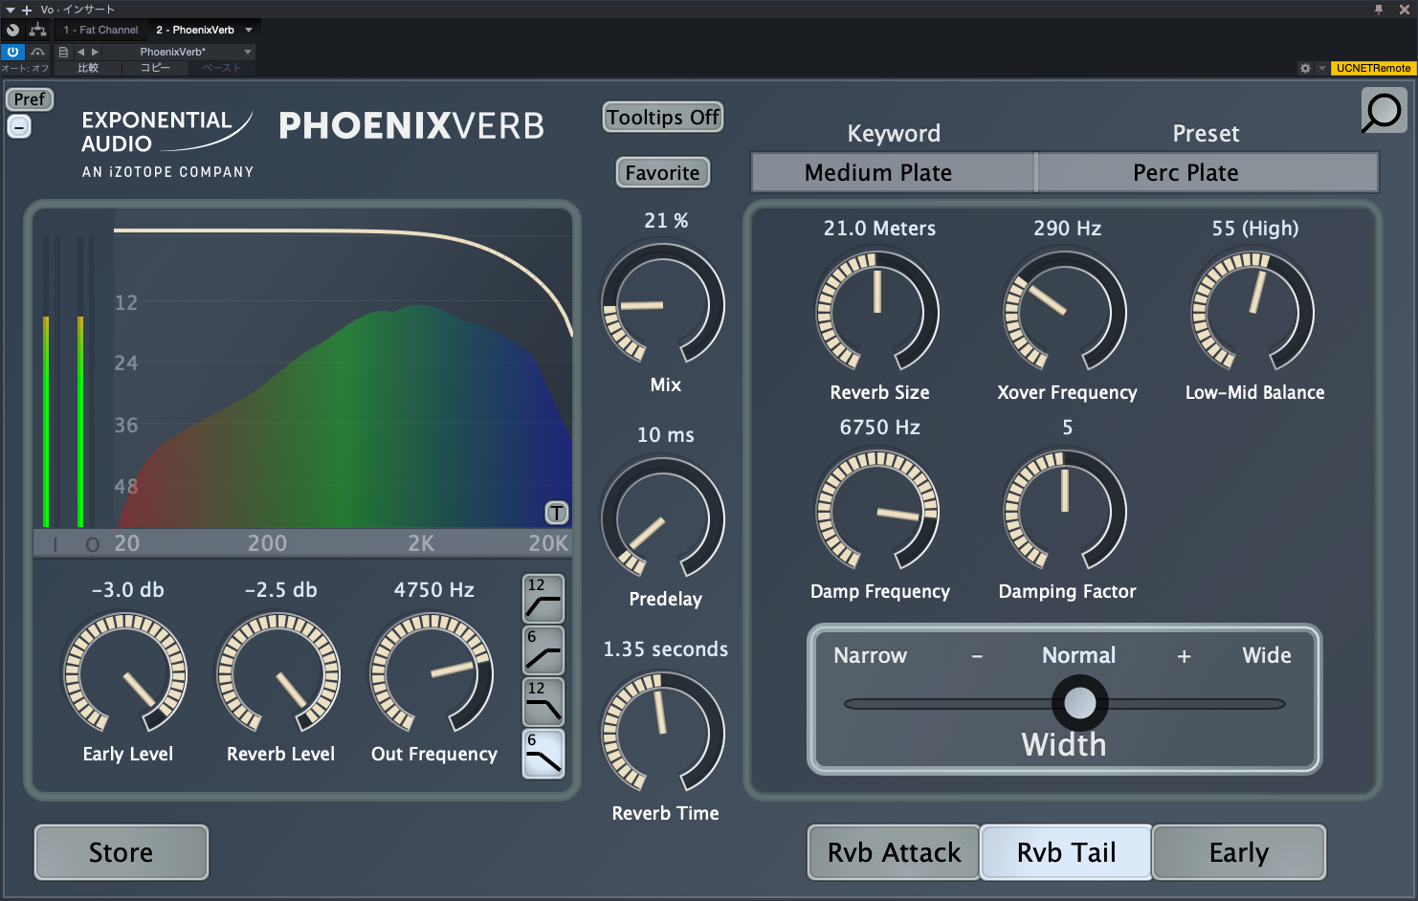Click the Early Level knob
Image resolution: width=1418 pixels, height=901 pixels.
(125, 674)
